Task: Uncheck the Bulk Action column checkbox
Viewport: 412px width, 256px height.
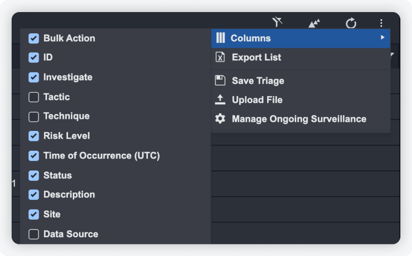Action: [x=33, y=39]
